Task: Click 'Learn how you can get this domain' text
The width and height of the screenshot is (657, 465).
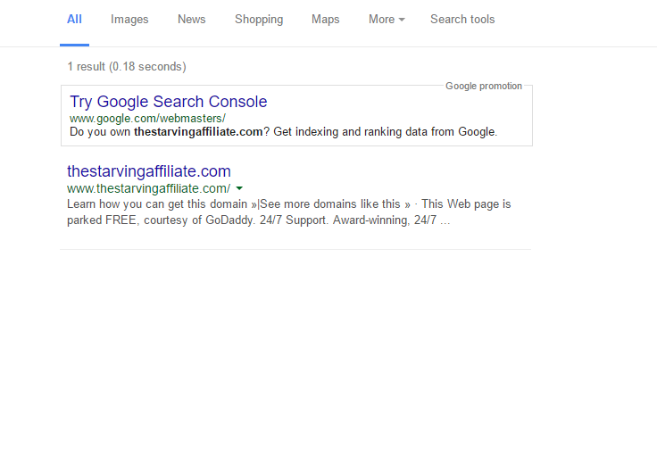Action: click(x=159, y=203)
